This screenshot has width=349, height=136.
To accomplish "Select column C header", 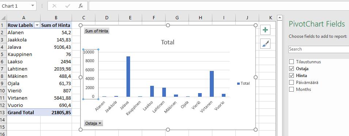I will (x=83, y=18).
